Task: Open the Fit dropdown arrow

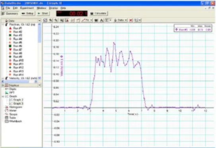Action: [x=91, y=20]
